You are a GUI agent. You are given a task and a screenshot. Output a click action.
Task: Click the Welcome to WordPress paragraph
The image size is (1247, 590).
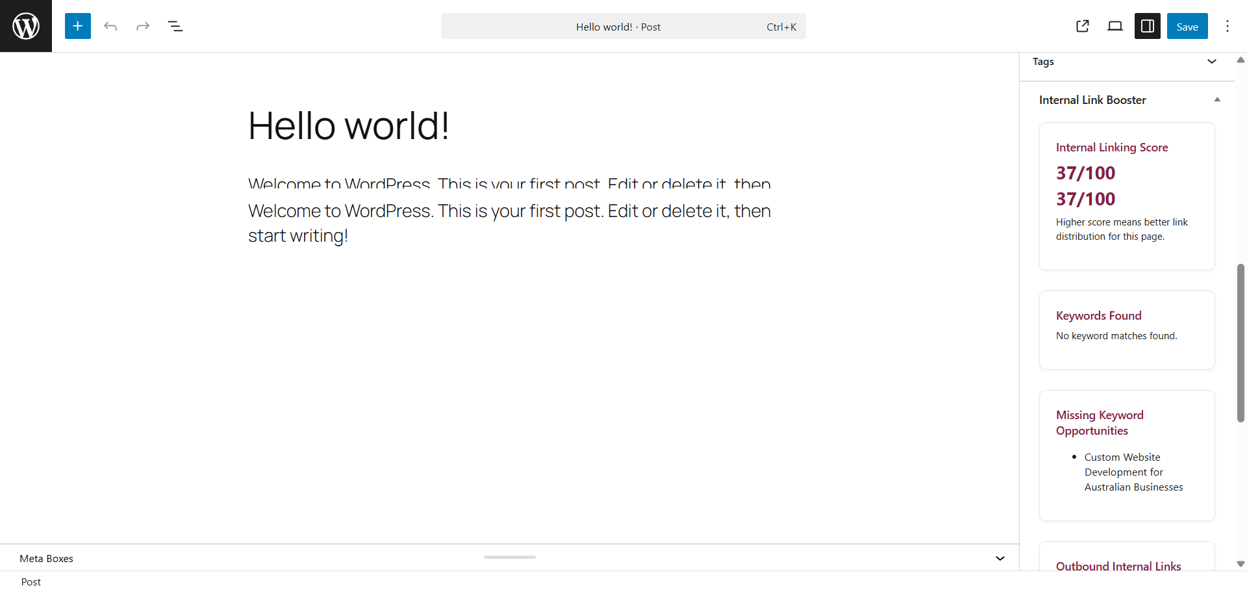(x=509, y=211)
